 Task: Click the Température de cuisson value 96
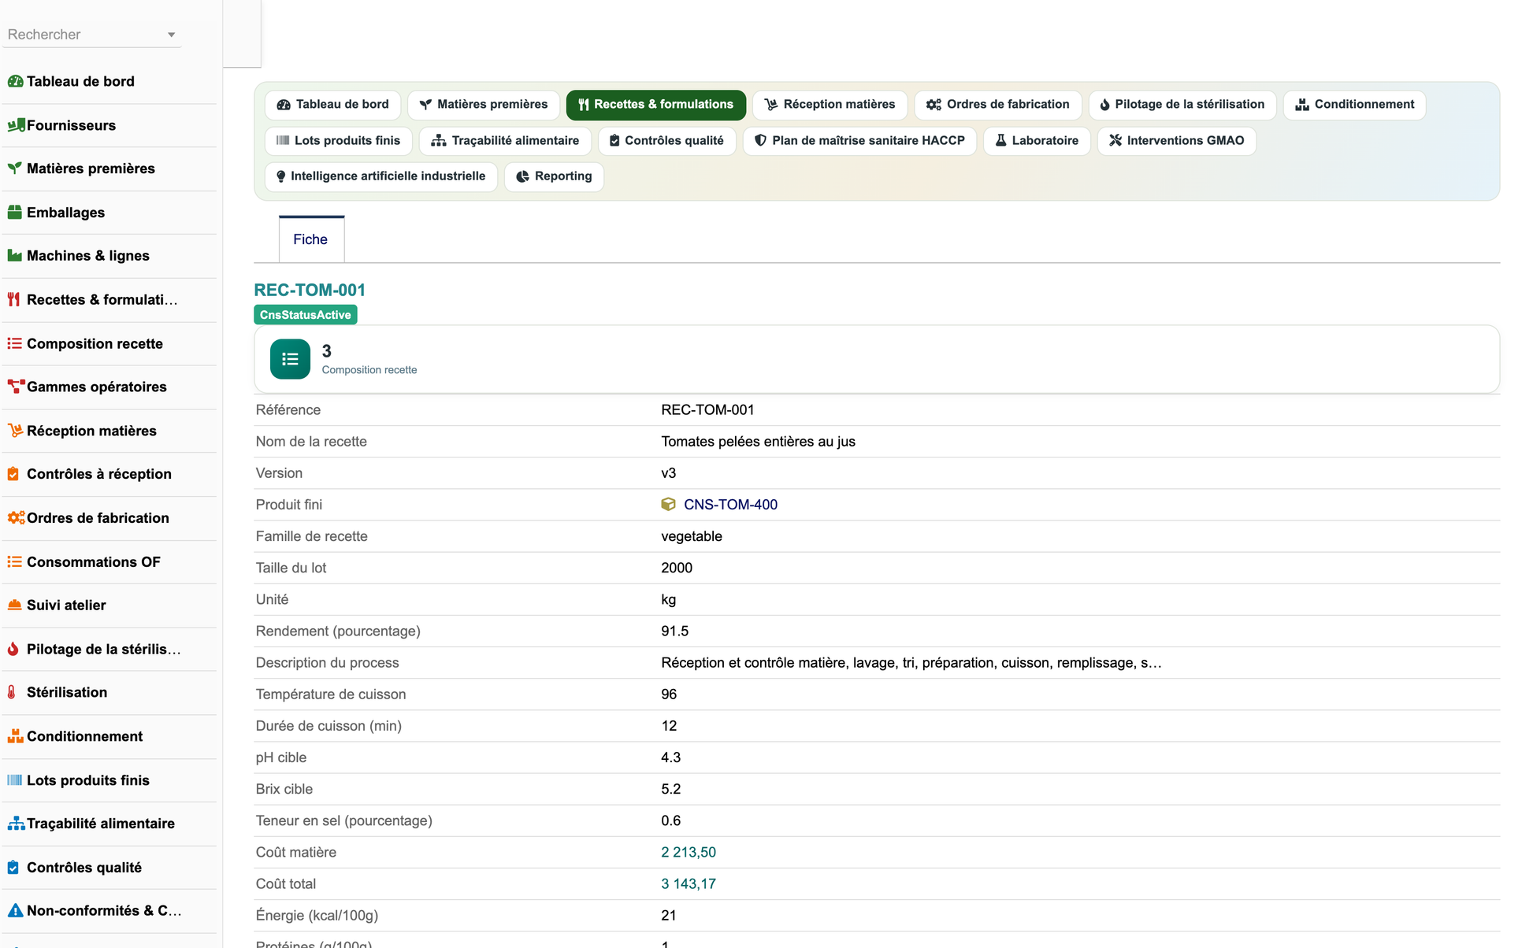coord(669,694)
